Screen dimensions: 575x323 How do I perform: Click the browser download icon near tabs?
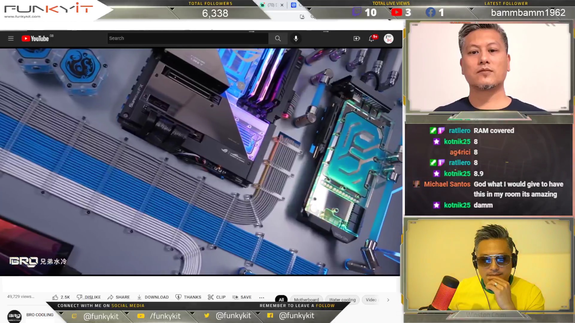point(302,17)
